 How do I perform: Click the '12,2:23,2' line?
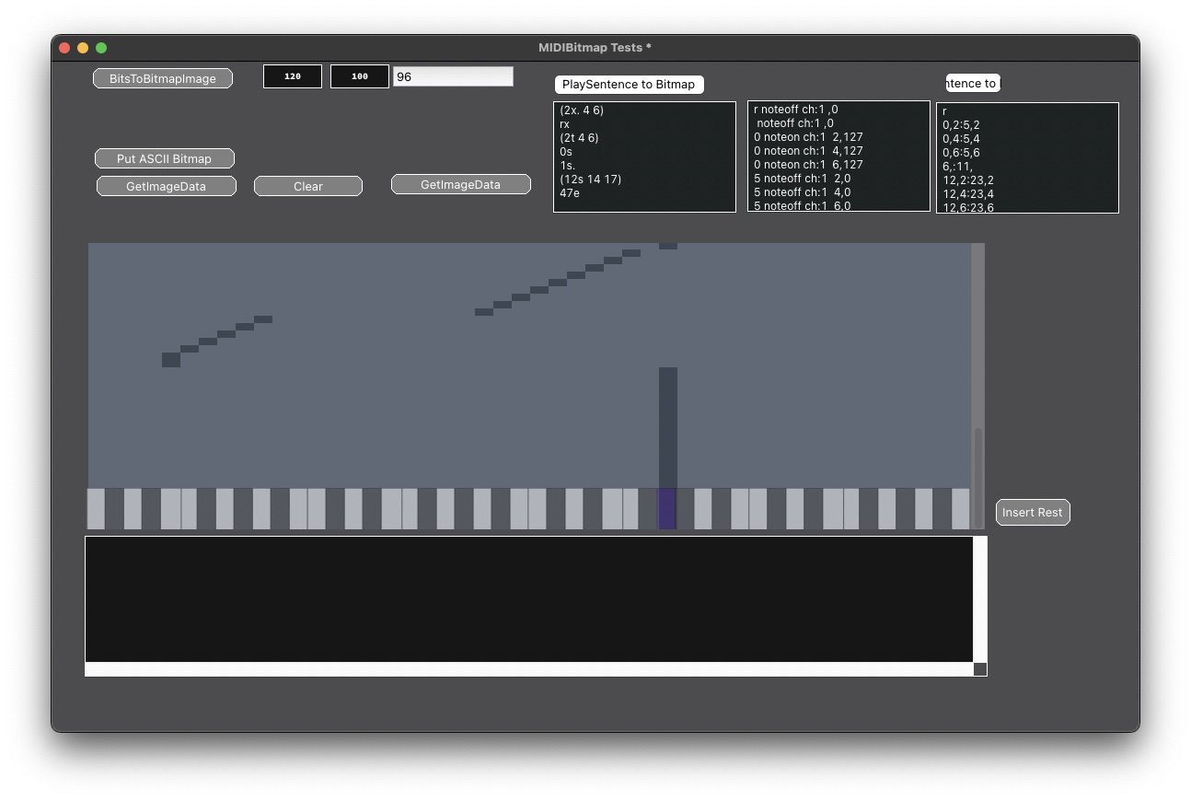click(x=967, y=180)
